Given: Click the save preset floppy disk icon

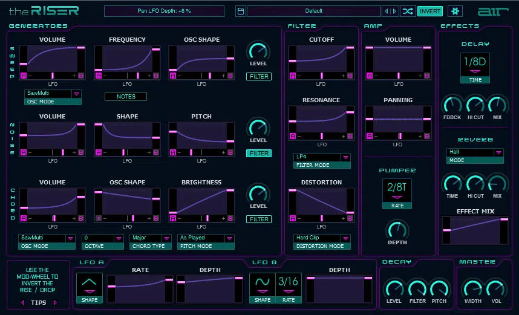Looking at the screenshot, I should 241,11.
